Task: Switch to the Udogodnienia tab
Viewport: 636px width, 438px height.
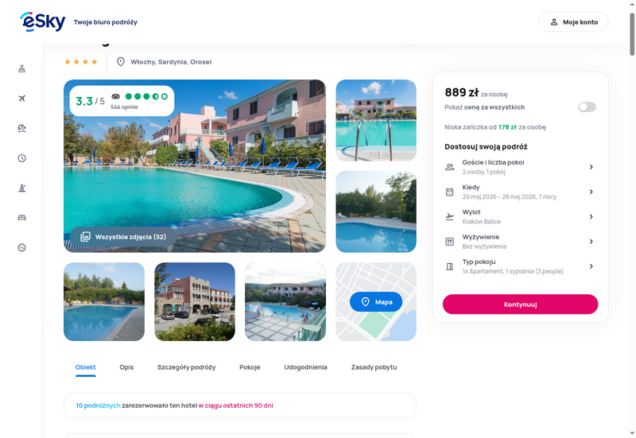Action: pyautogui.click(x=305, y=367)
